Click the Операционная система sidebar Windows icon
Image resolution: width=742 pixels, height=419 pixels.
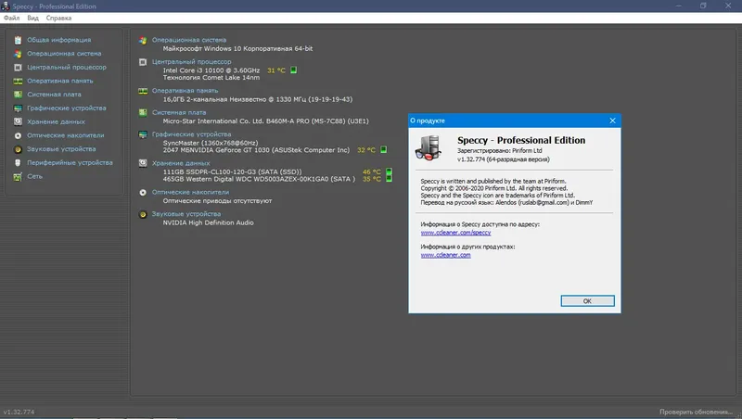[x=18, y=54]
